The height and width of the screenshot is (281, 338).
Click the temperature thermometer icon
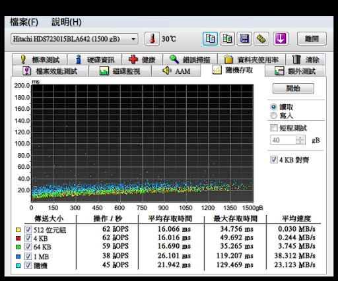[x=152, y=39]
